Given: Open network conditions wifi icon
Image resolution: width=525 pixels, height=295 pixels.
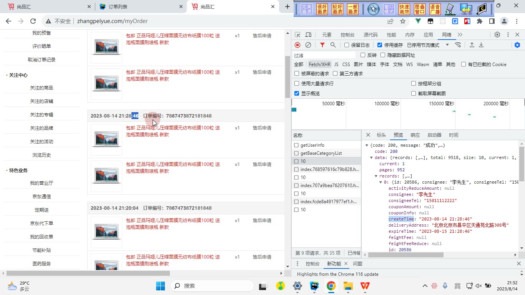Looking at the screenshot, I should 458,45.
